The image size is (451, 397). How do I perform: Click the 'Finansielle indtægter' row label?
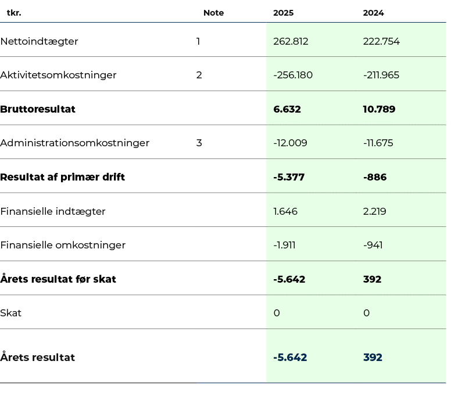point(53,211)
